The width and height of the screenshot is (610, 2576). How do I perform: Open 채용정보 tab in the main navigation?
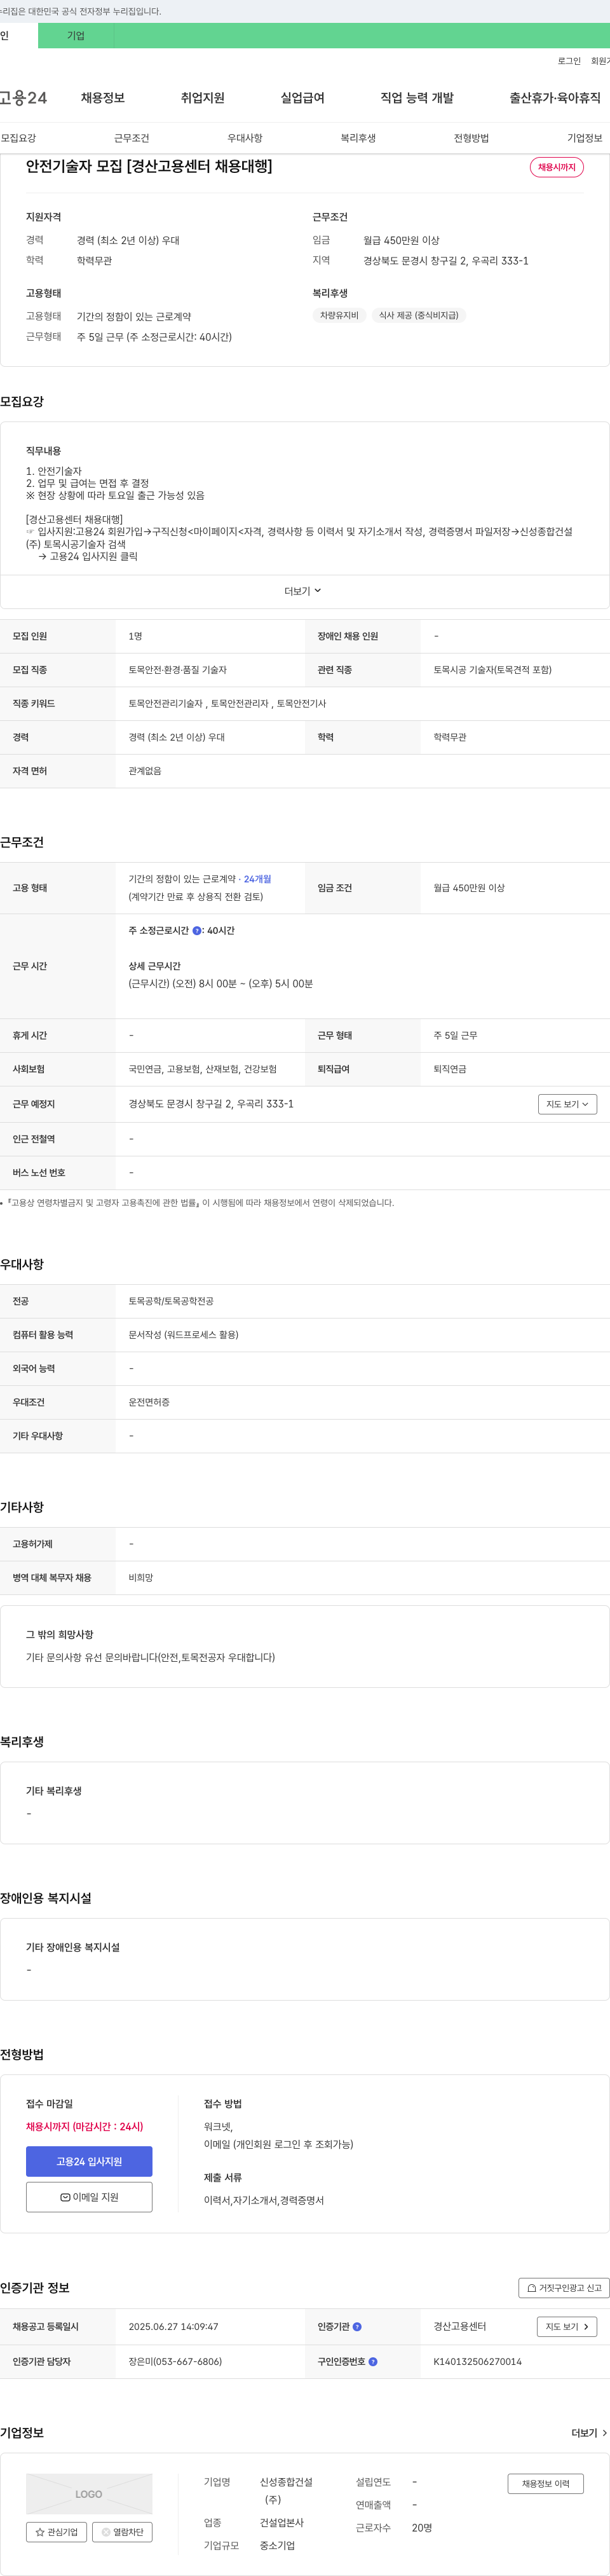click(x=103, y=98)
